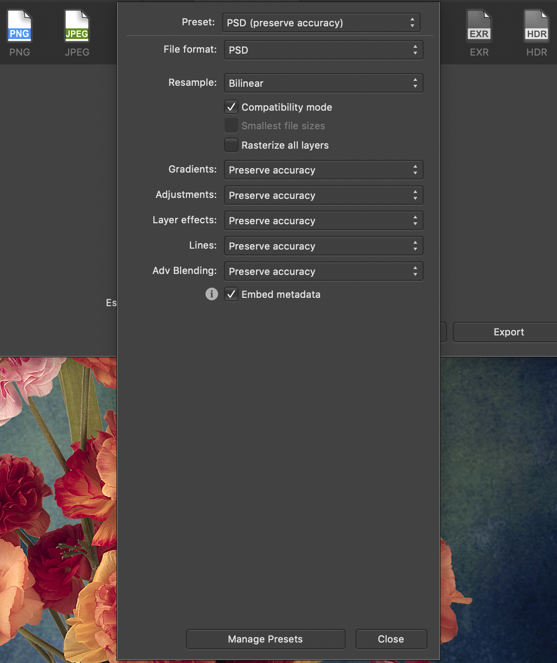Open the Adv Blending dropdown
557x663 pixels.
pyautogui.click(x=324, y=272)
